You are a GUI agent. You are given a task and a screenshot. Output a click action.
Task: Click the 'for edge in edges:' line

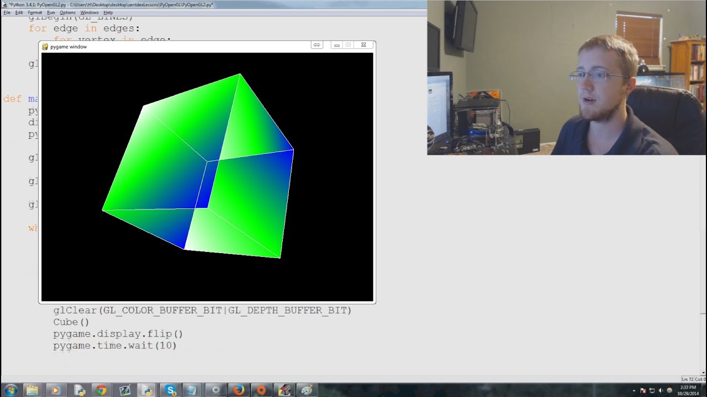point(84,28)
